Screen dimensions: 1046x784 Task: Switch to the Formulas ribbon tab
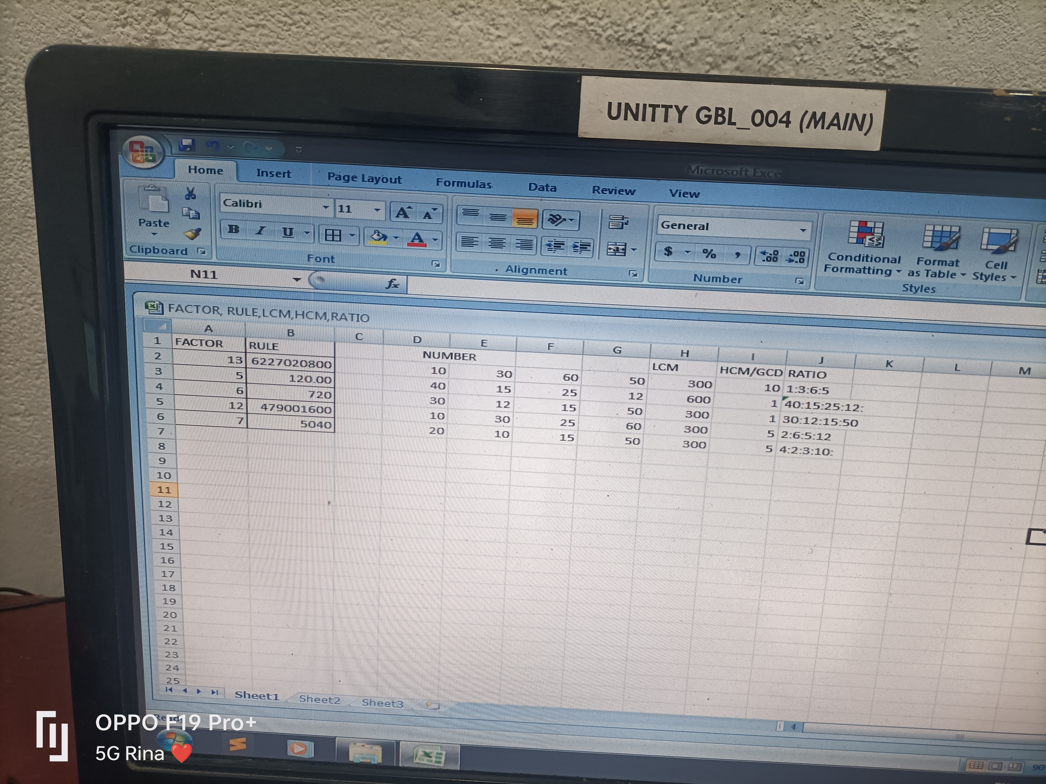click(463, 183)
